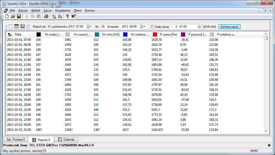Save file with the floppy disk icon
The image size is (275, 155).
[19, 16]
